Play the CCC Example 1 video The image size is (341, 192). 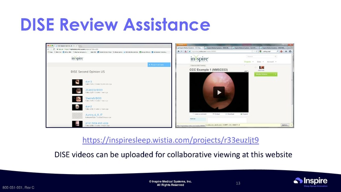point(219,92)
